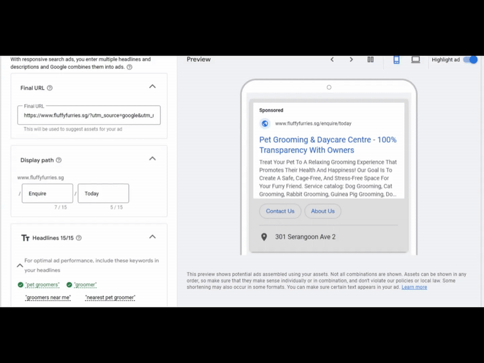Screen dimensions: 484x363
Task: Click the globe favicon in ad preview
Action: 265,123
